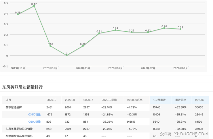Select the 0.24 data point

coord(115,30)
